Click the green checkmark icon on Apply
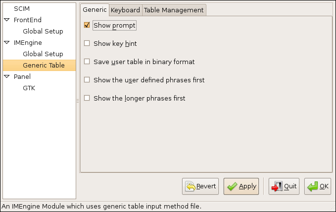The image size is (336, 212). pyautogui.click(x=232, y=186)
